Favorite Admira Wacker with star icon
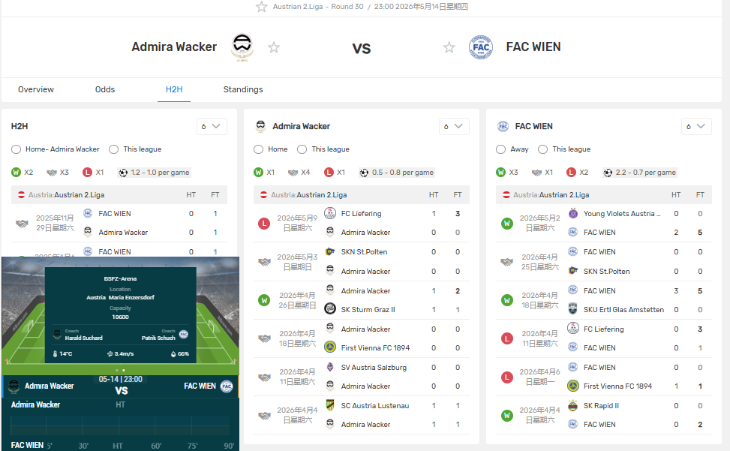The width and height of the screenshot is (730, 451). [x=274, y=47]
